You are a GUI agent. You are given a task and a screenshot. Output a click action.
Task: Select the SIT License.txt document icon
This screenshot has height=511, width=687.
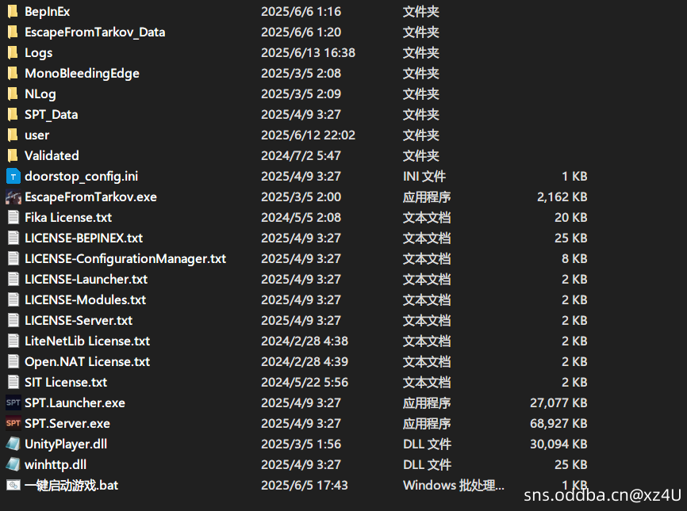point(13,382)
